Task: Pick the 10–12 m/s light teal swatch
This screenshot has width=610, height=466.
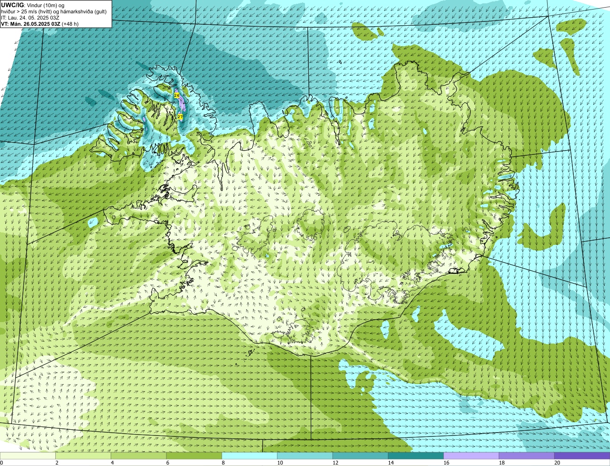Action: click(x=305, y=456)
